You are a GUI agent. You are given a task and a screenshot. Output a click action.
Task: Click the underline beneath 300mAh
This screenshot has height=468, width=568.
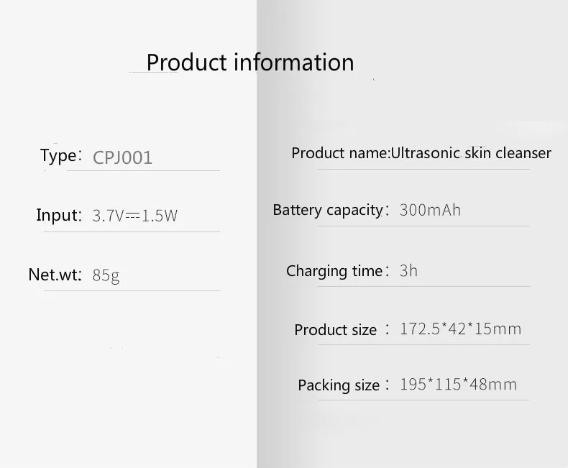coord(423,226)
